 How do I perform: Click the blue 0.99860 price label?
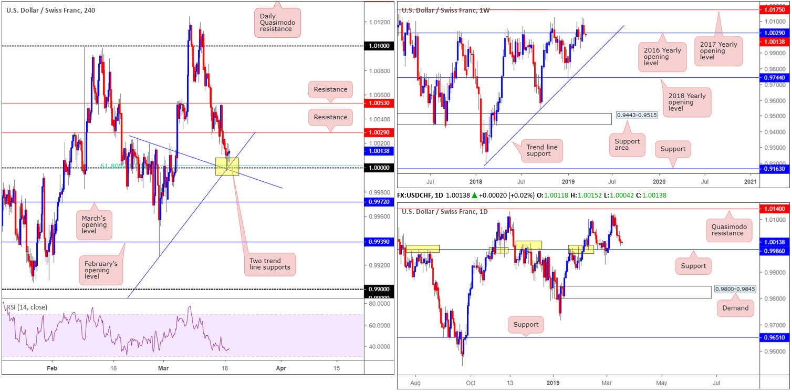774,252
